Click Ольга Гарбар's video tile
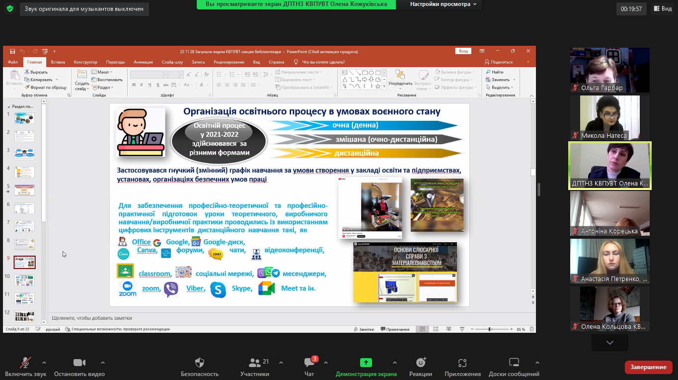 point(610,70)
